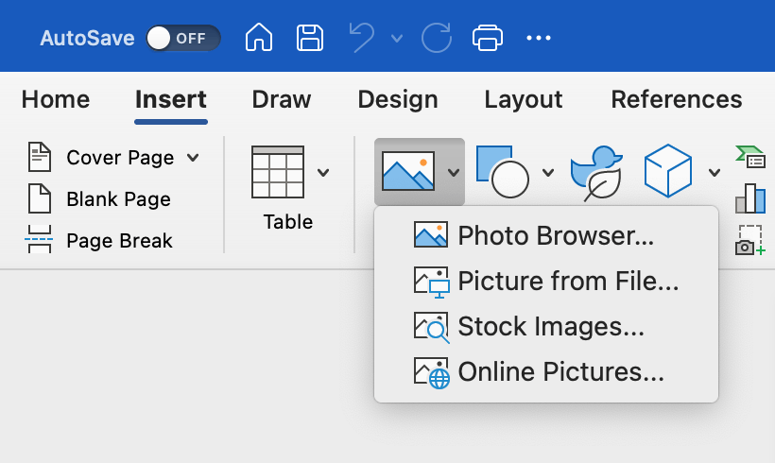
Task: Click the Icons duck and leaf button
Action: pos(596,172)
